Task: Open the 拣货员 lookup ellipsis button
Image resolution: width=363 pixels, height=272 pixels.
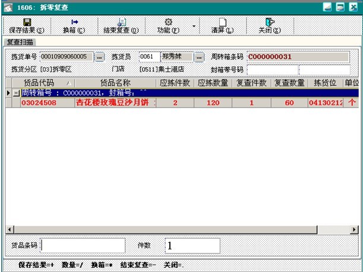Action: [198, 57]
